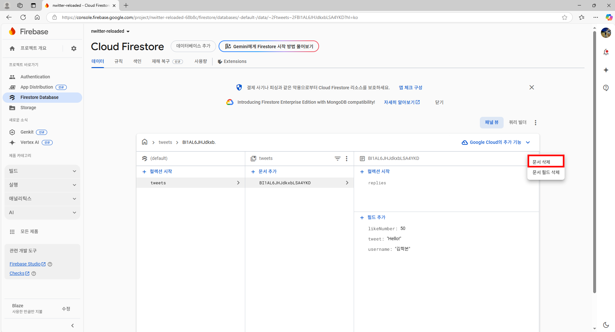
Task: Open Firebase Studio link
Action: click(x=28, y=264)
